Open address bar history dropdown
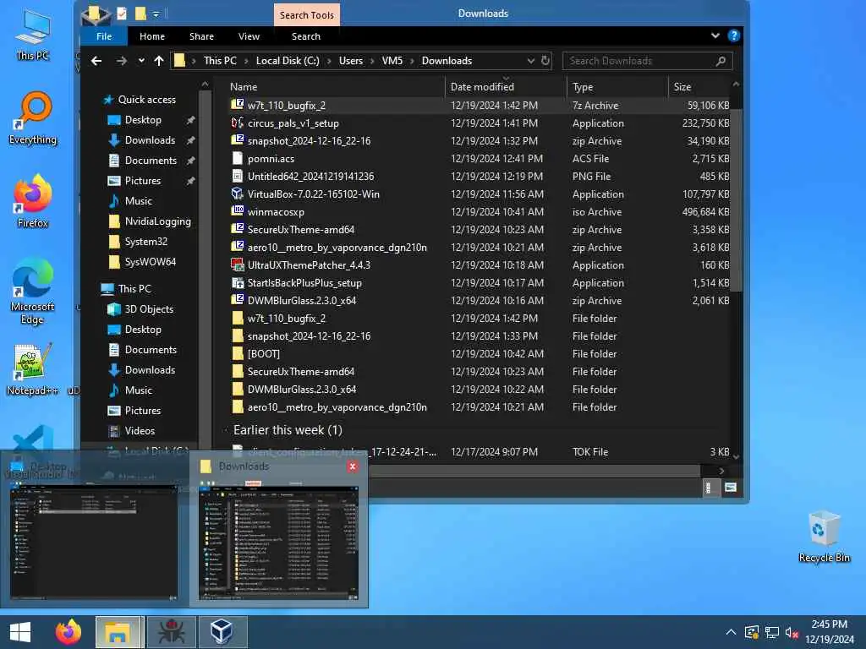866x649 pixels. point(531,61)
